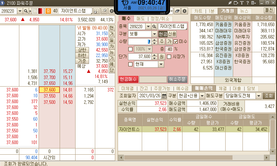The image size is (277, 166).
Task: Click the first window layout icon after stock name
Action: [x=97, y=11]
